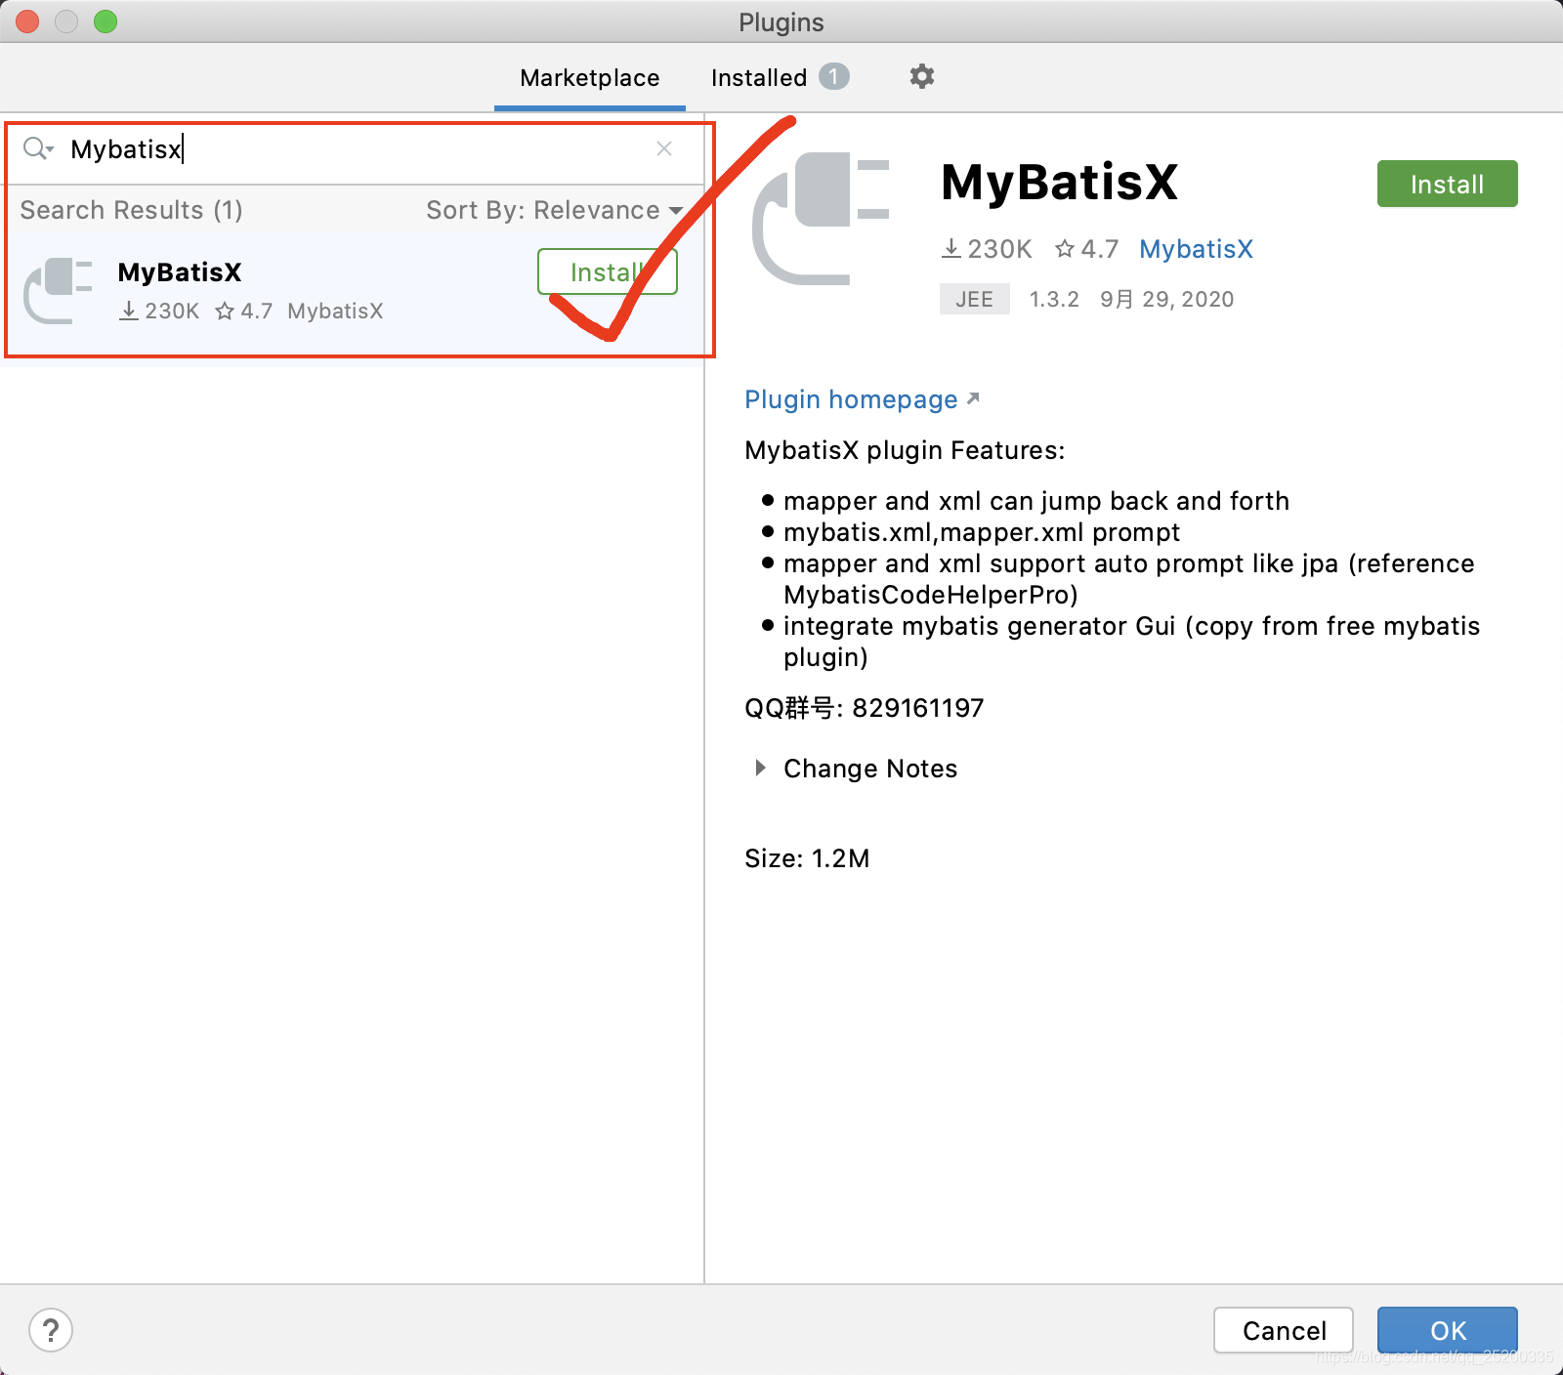Open Sort By: Relevance dropdown
The height and width of the screenshot is (1375, 1563).
point(554,210)
